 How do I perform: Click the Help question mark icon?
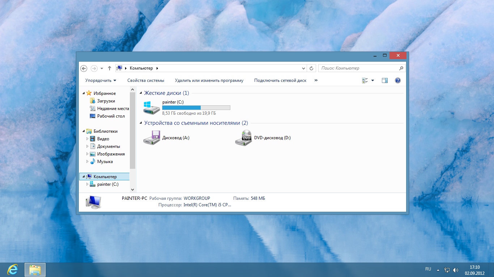click(398, 80)
